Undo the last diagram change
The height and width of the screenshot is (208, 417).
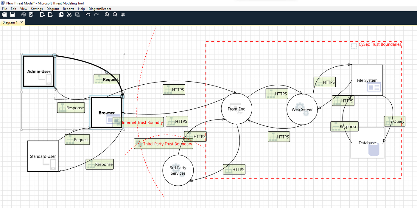[87, 14]
